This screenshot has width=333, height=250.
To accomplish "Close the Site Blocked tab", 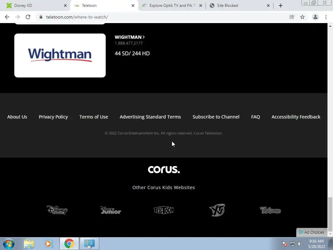I will coord(268,6).
